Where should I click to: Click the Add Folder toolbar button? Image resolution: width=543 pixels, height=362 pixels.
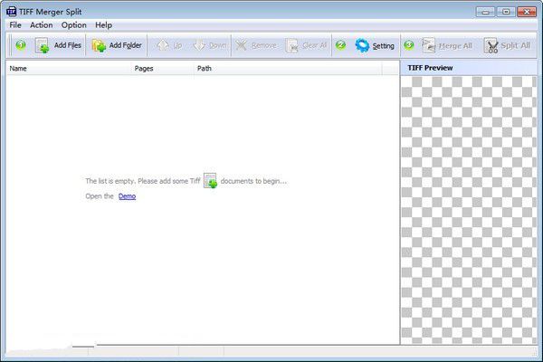click(117, 45)
